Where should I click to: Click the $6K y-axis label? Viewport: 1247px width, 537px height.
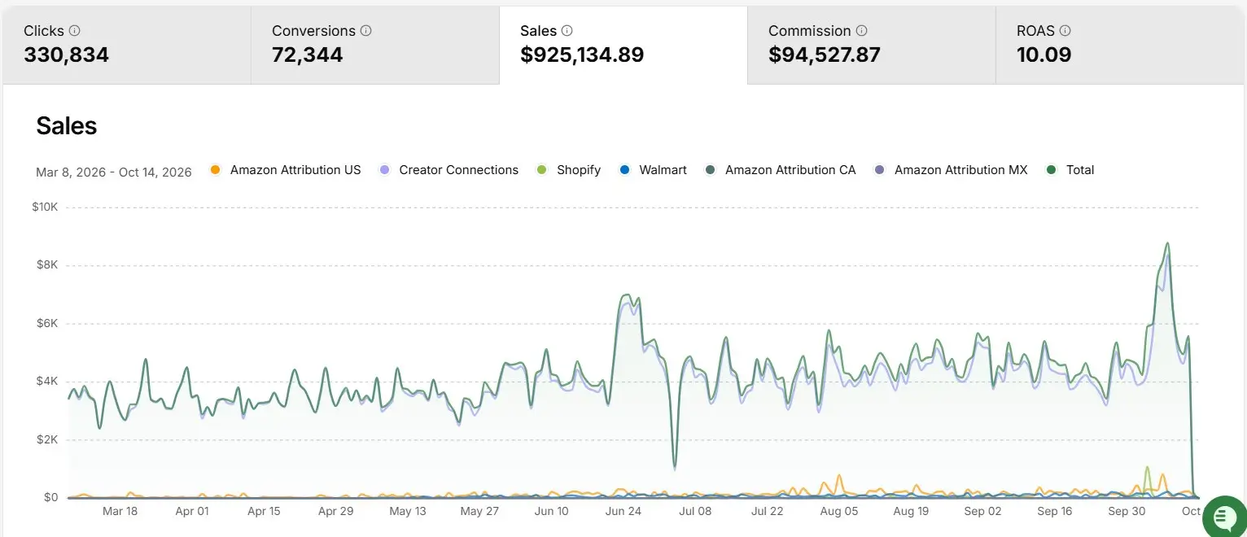(x=47, y=323)
